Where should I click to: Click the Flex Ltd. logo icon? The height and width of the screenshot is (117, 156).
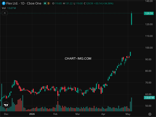click(4, 3)
